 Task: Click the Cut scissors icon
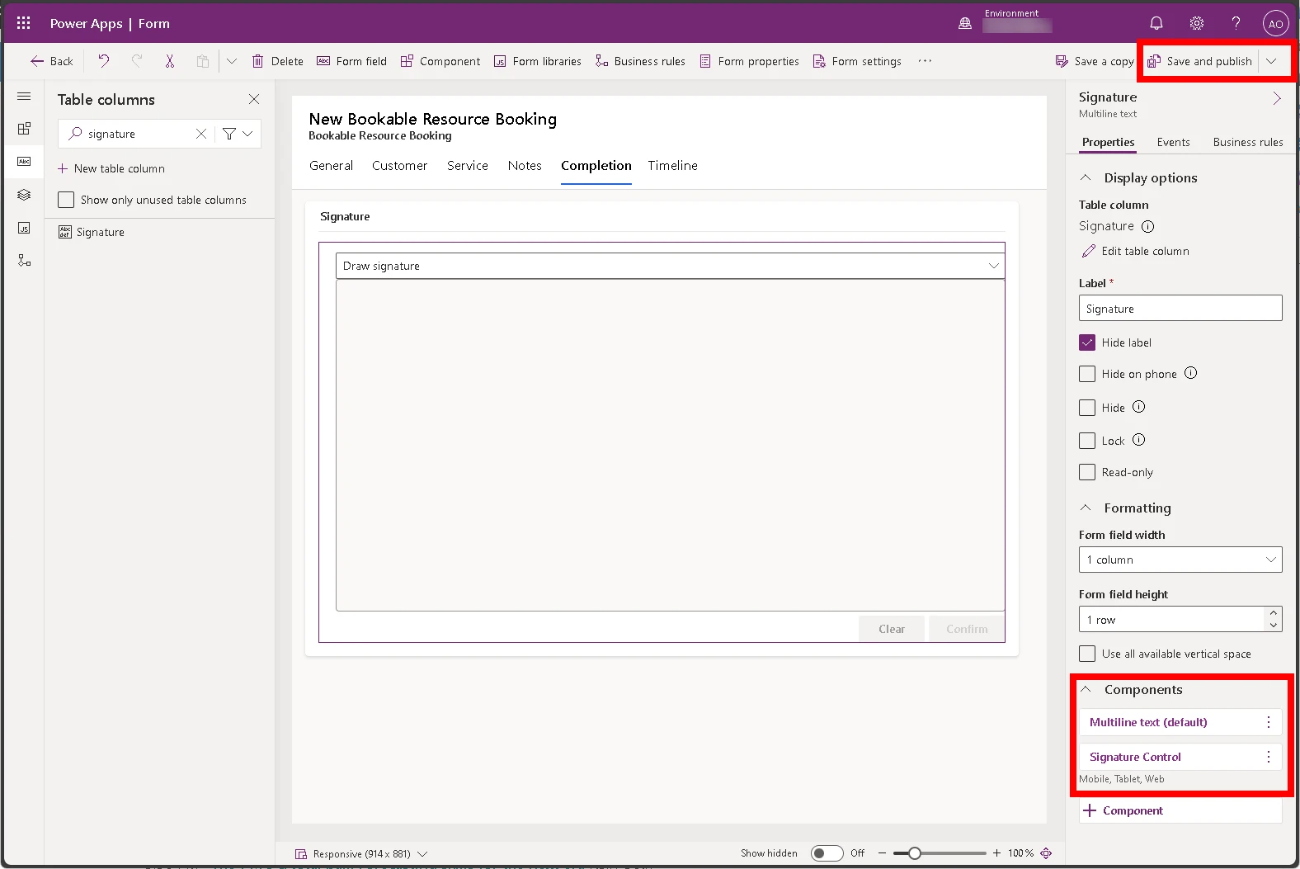tap(169, 60)
